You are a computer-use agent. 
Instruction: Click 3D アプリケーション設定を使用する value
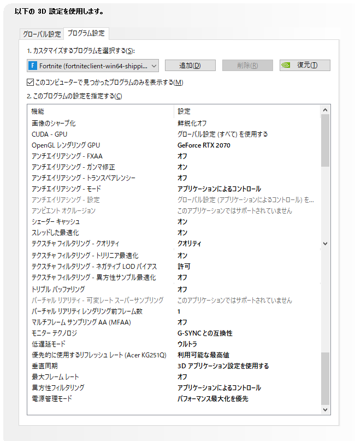pyautogui.click(x=223, y=366)
